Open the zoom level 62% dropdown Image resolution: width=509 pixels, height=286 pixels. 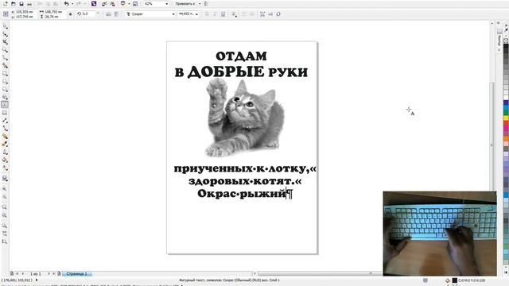pos(167,4)
